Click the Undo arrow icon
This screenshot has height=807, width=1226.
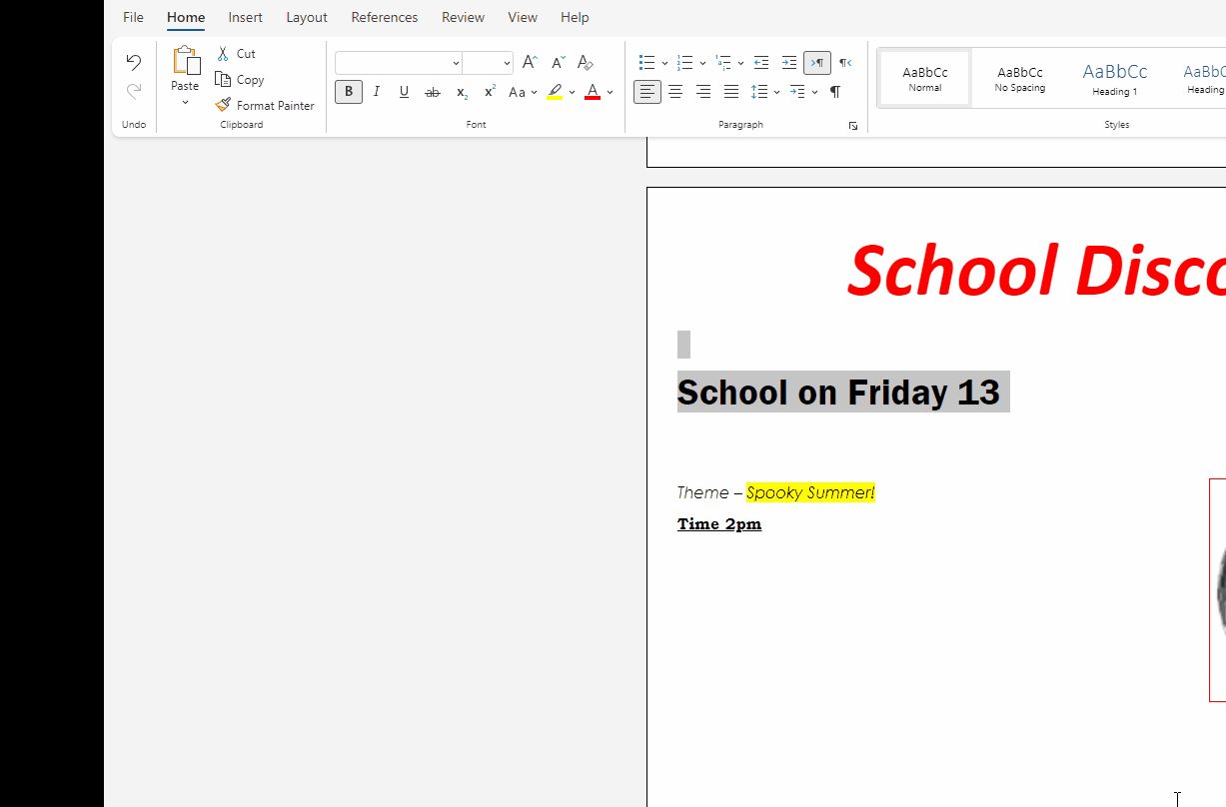133,63
